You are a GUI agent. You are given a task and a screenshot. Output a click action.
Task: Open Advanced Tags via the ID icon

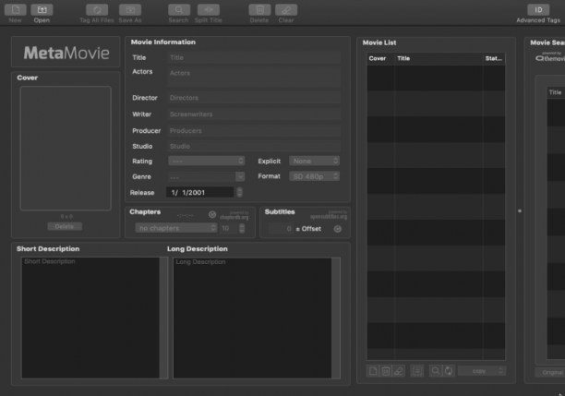(538, 10)
